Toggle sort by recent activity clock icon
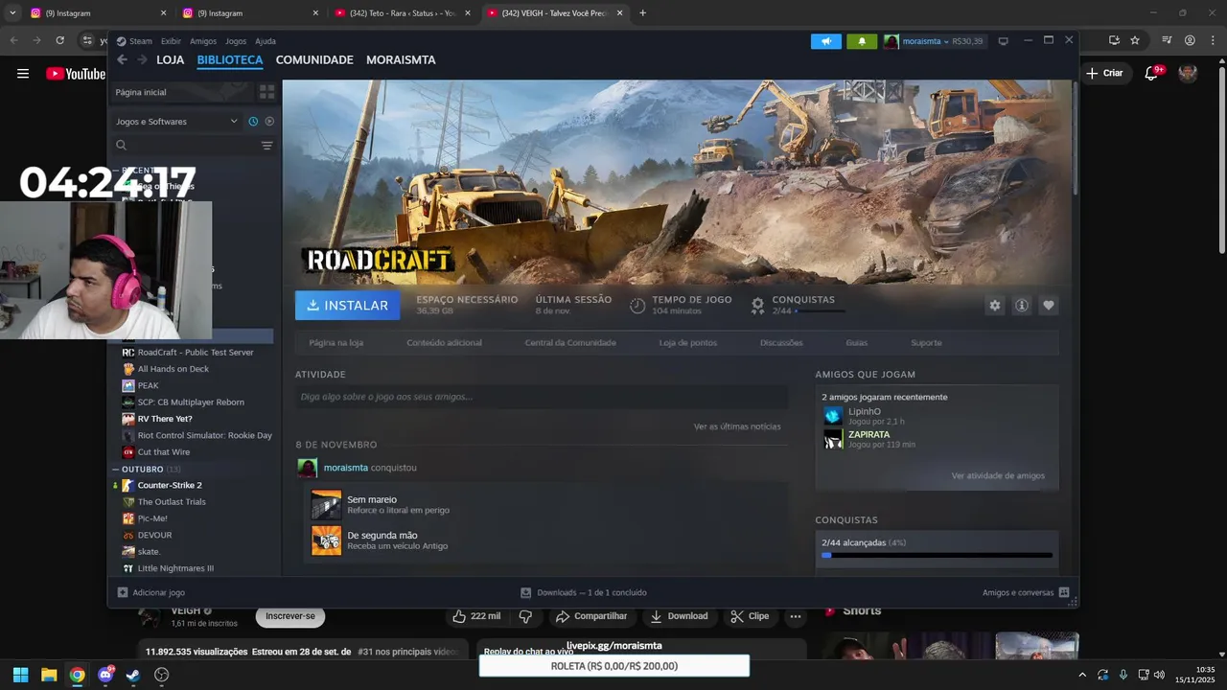Screen dimensions: 1227x690 click(253, 122)
